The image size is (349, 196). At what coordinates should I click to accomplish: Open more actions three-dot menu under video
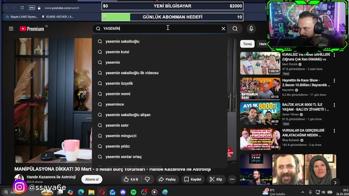pos(232,179)
